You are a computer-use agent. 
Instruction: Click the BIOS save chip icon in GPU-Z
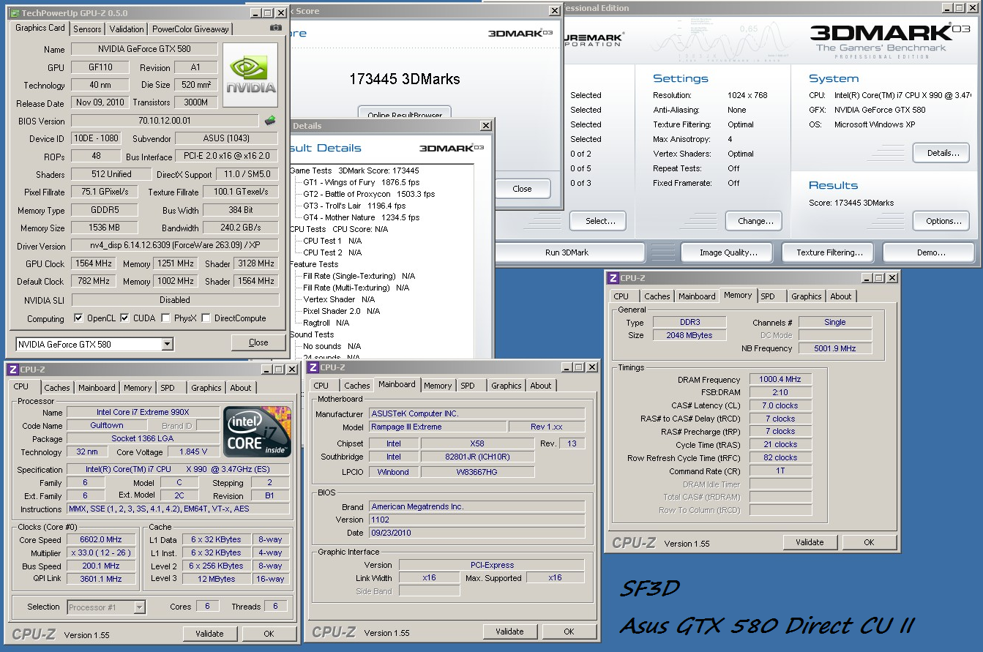tap(270, 121)
